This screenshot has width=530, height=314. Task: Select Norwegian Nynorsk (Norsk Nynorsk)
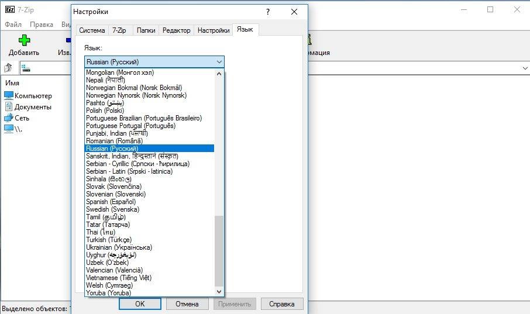[x=149, y=95]
